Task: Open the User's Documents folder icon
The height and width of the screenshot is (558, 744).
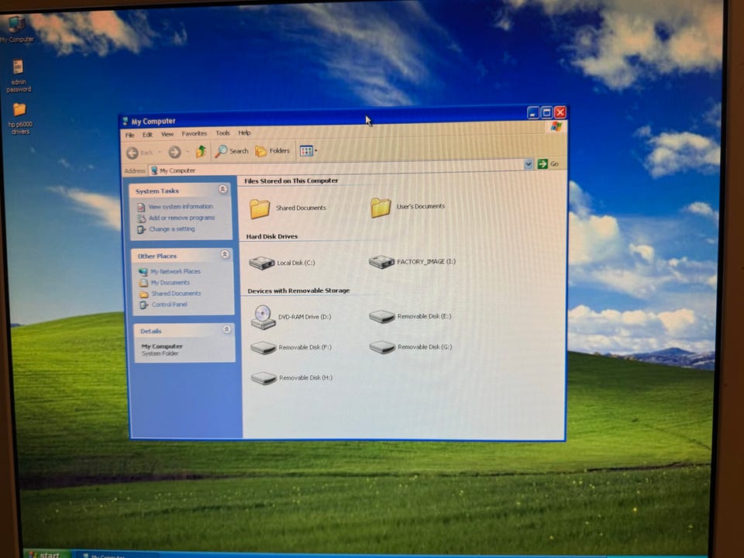Action: 381,208
